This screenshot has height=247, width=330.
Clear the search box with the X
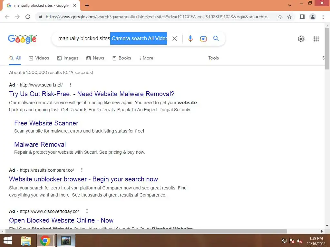174,39
